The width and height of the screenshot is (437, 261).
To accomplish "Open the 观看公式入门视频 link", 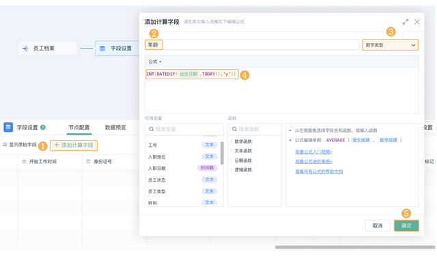I will (x=313, y=152).
